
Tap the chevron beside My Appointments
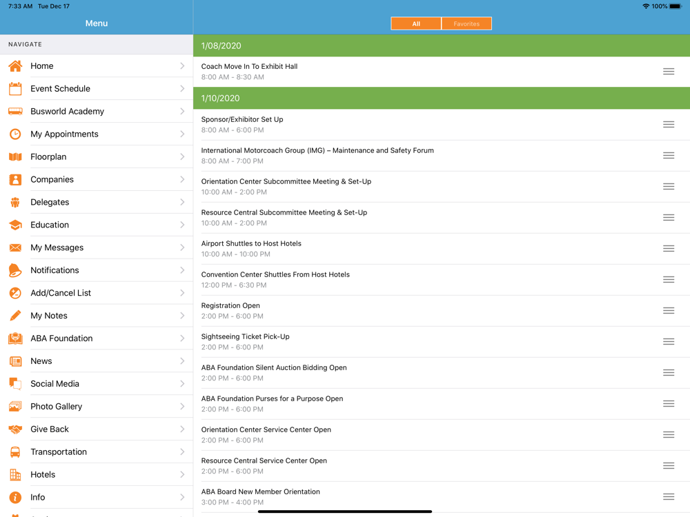click(182, 134)
